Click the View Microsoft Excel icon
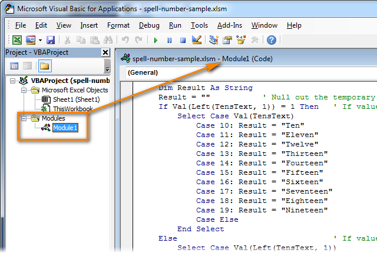Image resolution: width=377 pixels, height=253 pixels. tap(17, 40)
